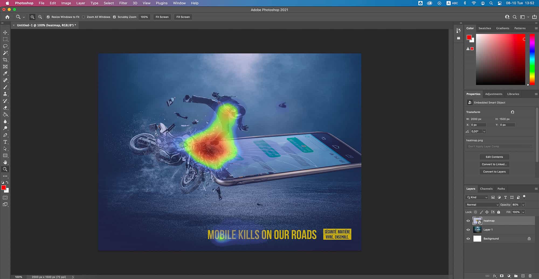The image size is (539, 279).
Task: Select the Lasso tool
Action: coord(5,46)
